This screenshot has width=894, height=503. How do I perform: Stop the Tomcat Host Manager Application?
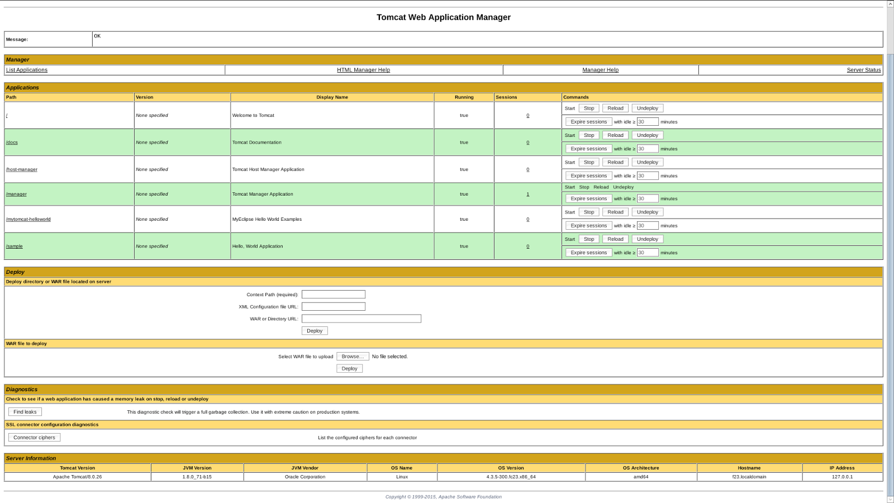click(x=589, y=162)
